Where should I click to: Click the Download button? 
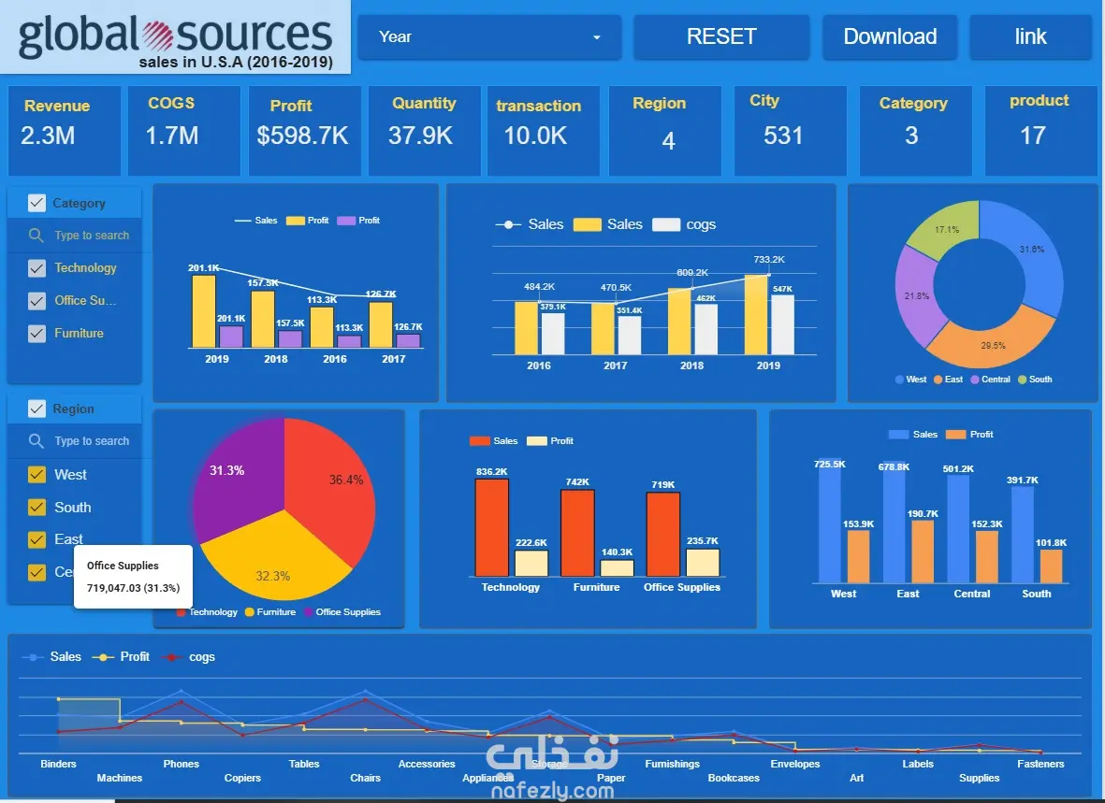click(x=890, y=36)
